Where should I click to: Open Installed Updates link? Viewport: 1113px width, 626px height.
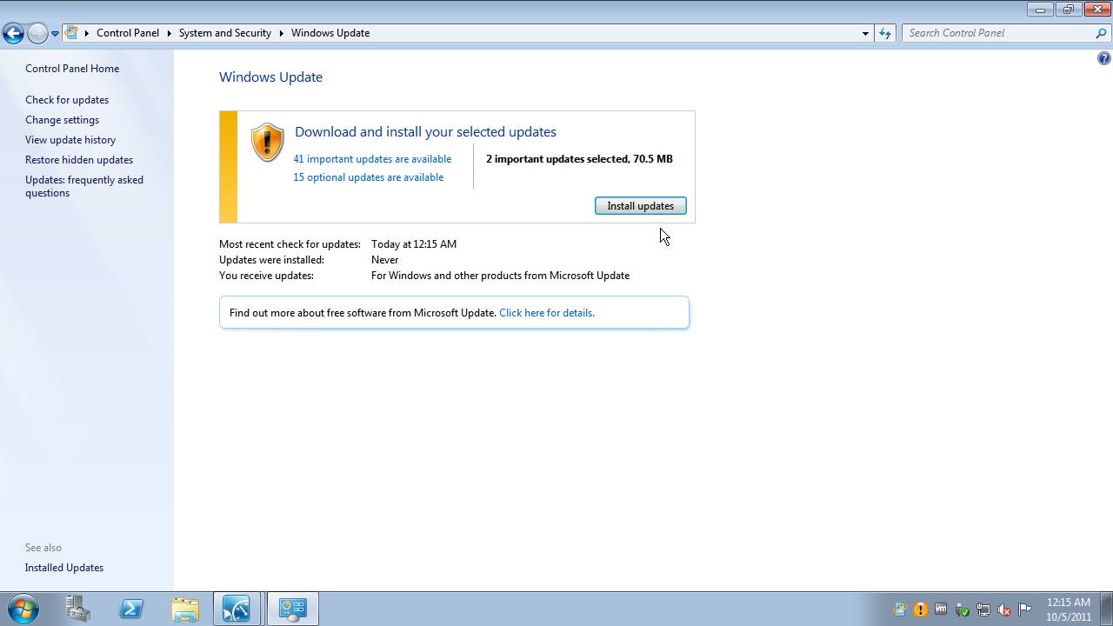click(64, 568)
